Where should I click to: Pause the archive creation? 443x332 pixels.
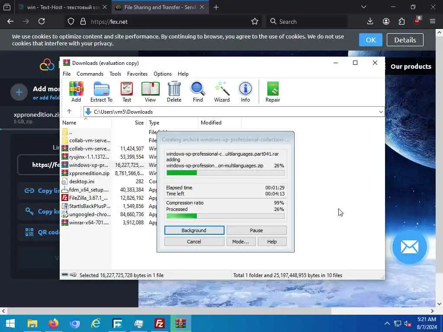pos(257,230)
